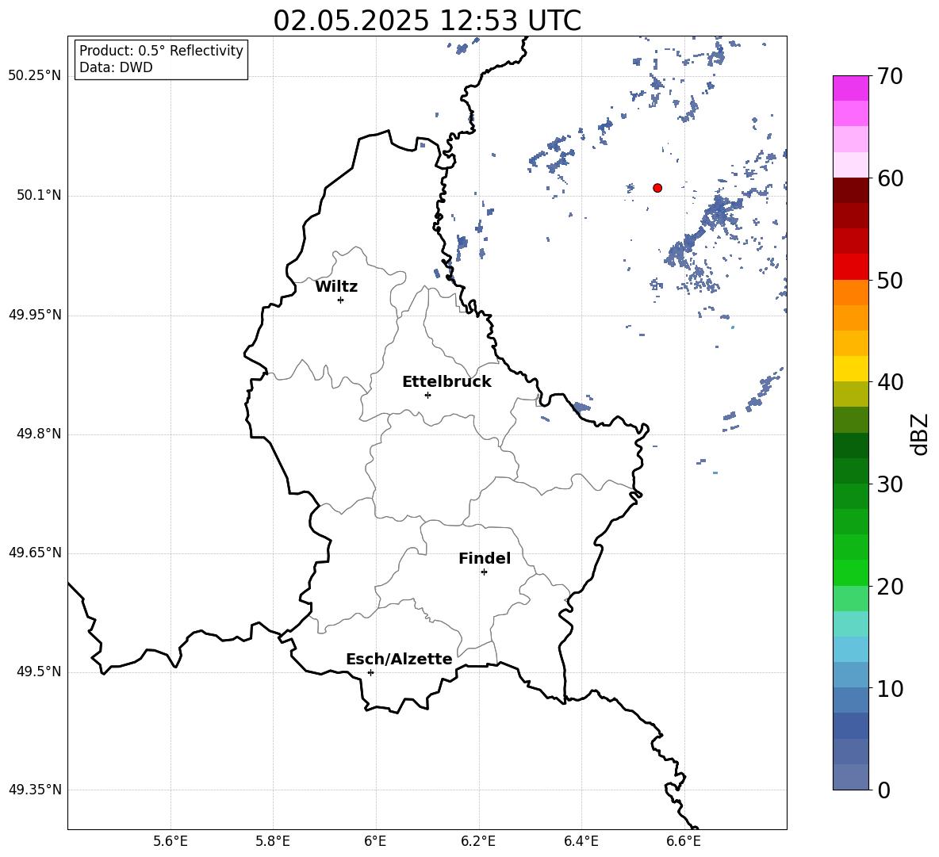Click the longitude label '5.8°E'
The width and height of the screenshot is (939, 857).
pos(273,841)
